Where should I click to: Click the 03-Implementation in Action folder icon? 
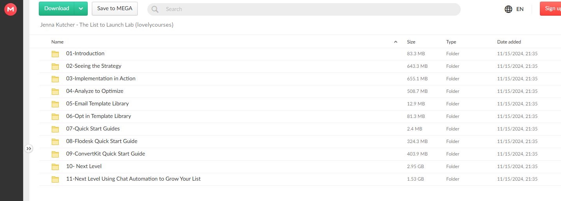click(55, 79)
